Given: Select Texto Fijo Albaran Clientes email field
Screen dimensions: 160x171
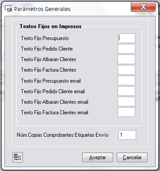Looking at the screenshot, I should click(x=126, y=102).
